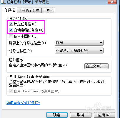This screenshot has height=118, width=120.
Task: Switch to the 「开始」菜单 tab
Action: coord(29,11)
